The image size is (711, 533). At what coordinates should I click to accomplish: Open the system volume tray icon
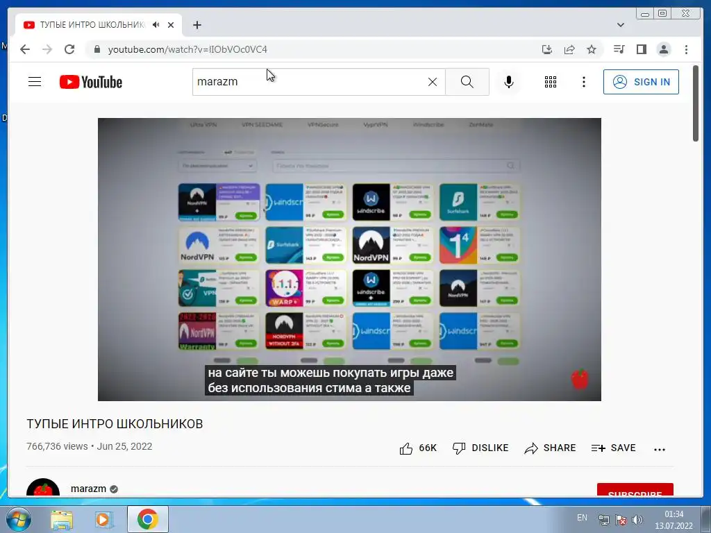click(637, 520)
